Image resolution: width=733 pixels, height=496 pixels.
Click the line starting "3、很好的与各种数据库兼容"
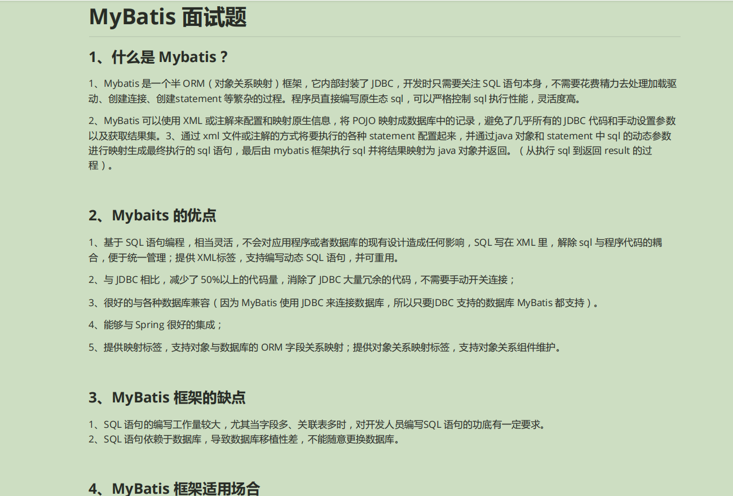coord(344,303)
